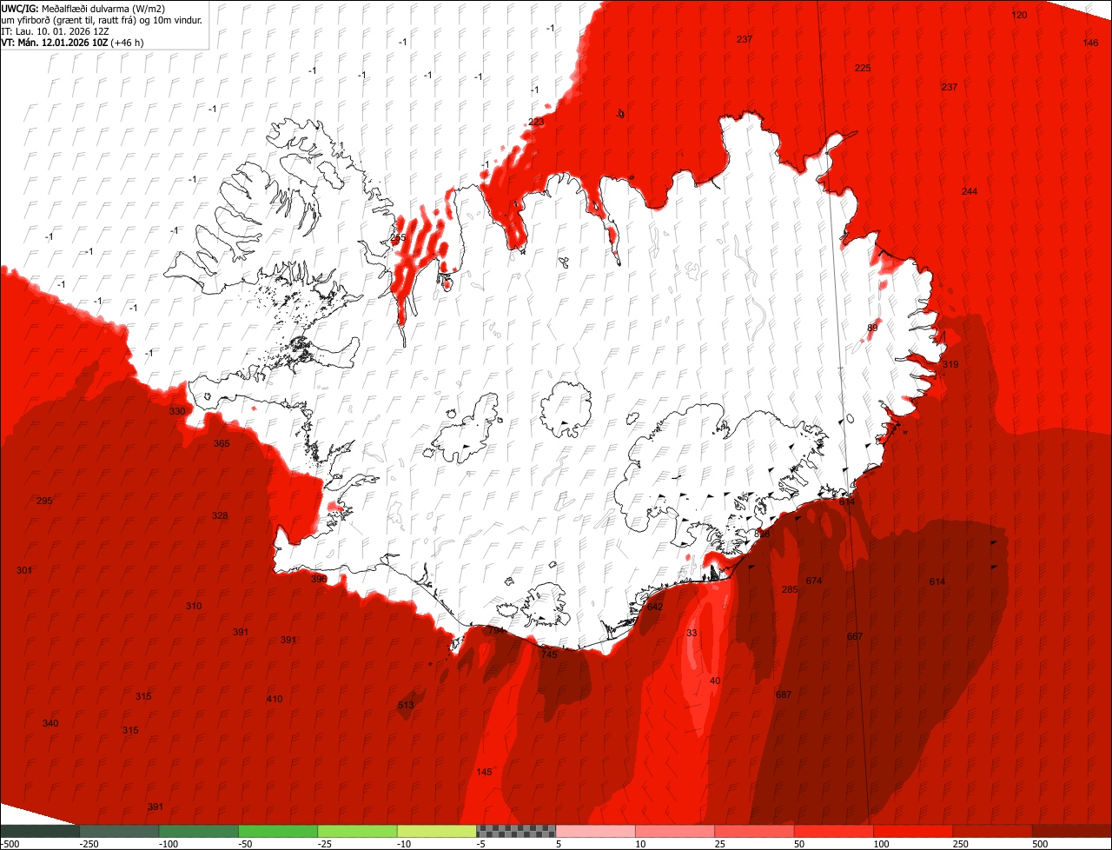Click the legend label '-50'
This screenshot has height=850, width=1112.
point(247,844)
